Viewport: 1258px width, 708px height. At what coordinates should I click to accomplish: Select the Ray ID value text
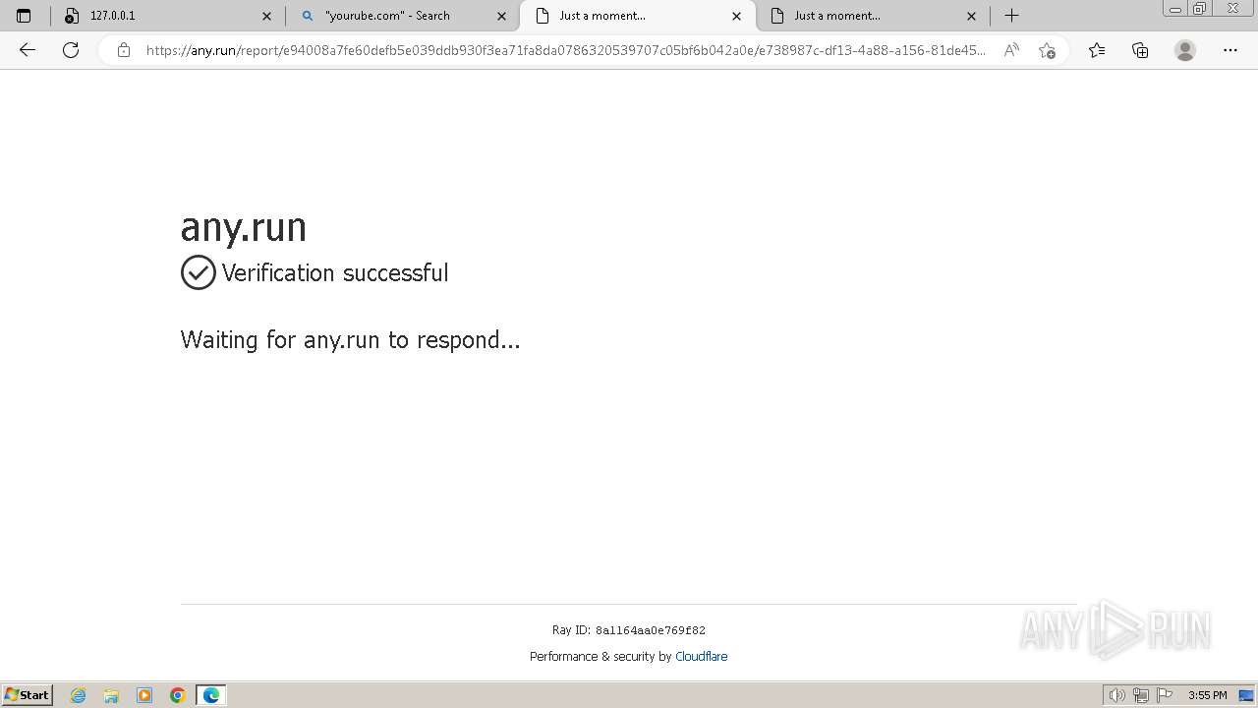point(650,630)
